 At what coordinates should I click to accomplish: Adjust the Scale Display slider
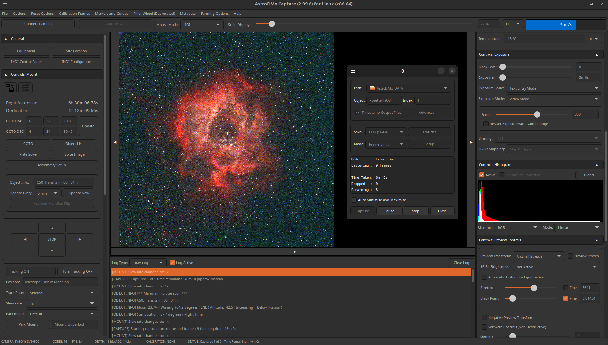(272, 24)
